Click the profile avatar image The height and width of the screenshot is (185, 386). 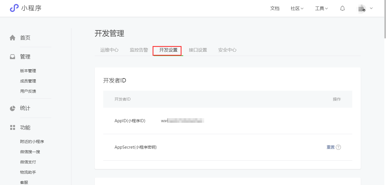pyautogui.click(x=361, y=9)
